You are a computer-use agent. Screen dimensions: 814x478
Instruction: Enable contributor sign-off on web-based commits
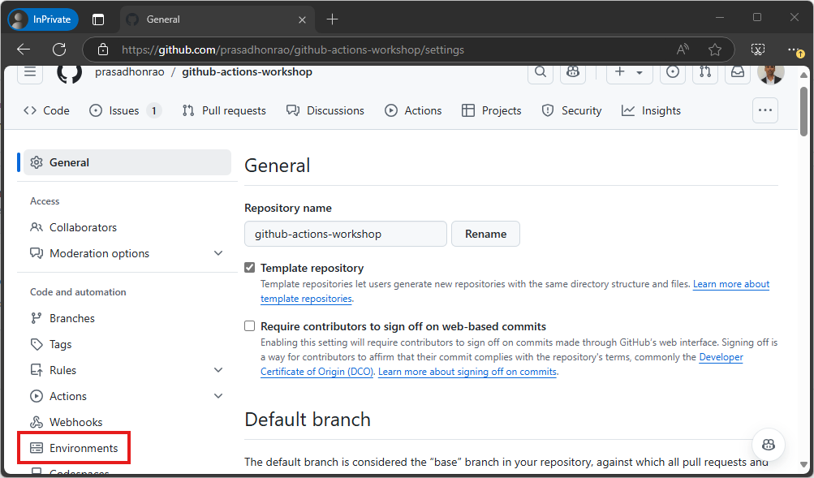(249, 325)
